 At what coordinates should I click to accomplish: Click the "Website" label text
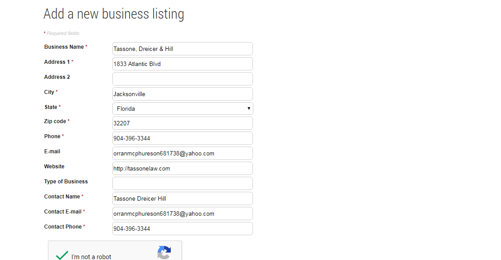click(54, 167)
